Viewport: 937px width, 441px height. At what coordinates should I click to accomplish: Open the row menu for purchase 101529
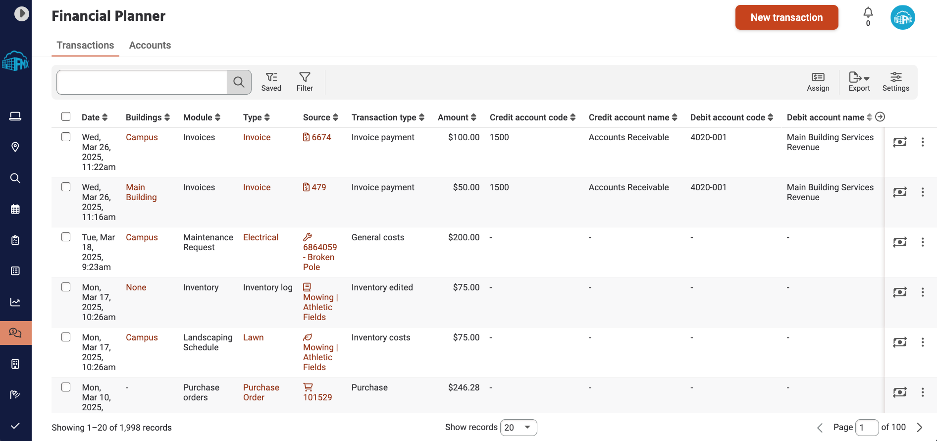pyautogui.click(x=923, y=392)
